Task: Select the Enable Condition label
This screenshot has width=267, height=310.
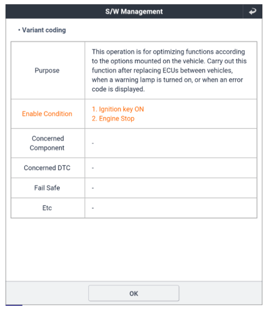Action: (x=47, y=114)
